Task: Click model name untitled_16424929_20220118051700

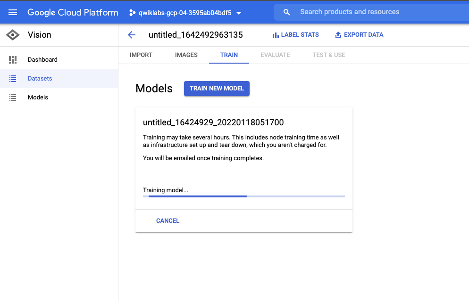Action: click(213, 122)
